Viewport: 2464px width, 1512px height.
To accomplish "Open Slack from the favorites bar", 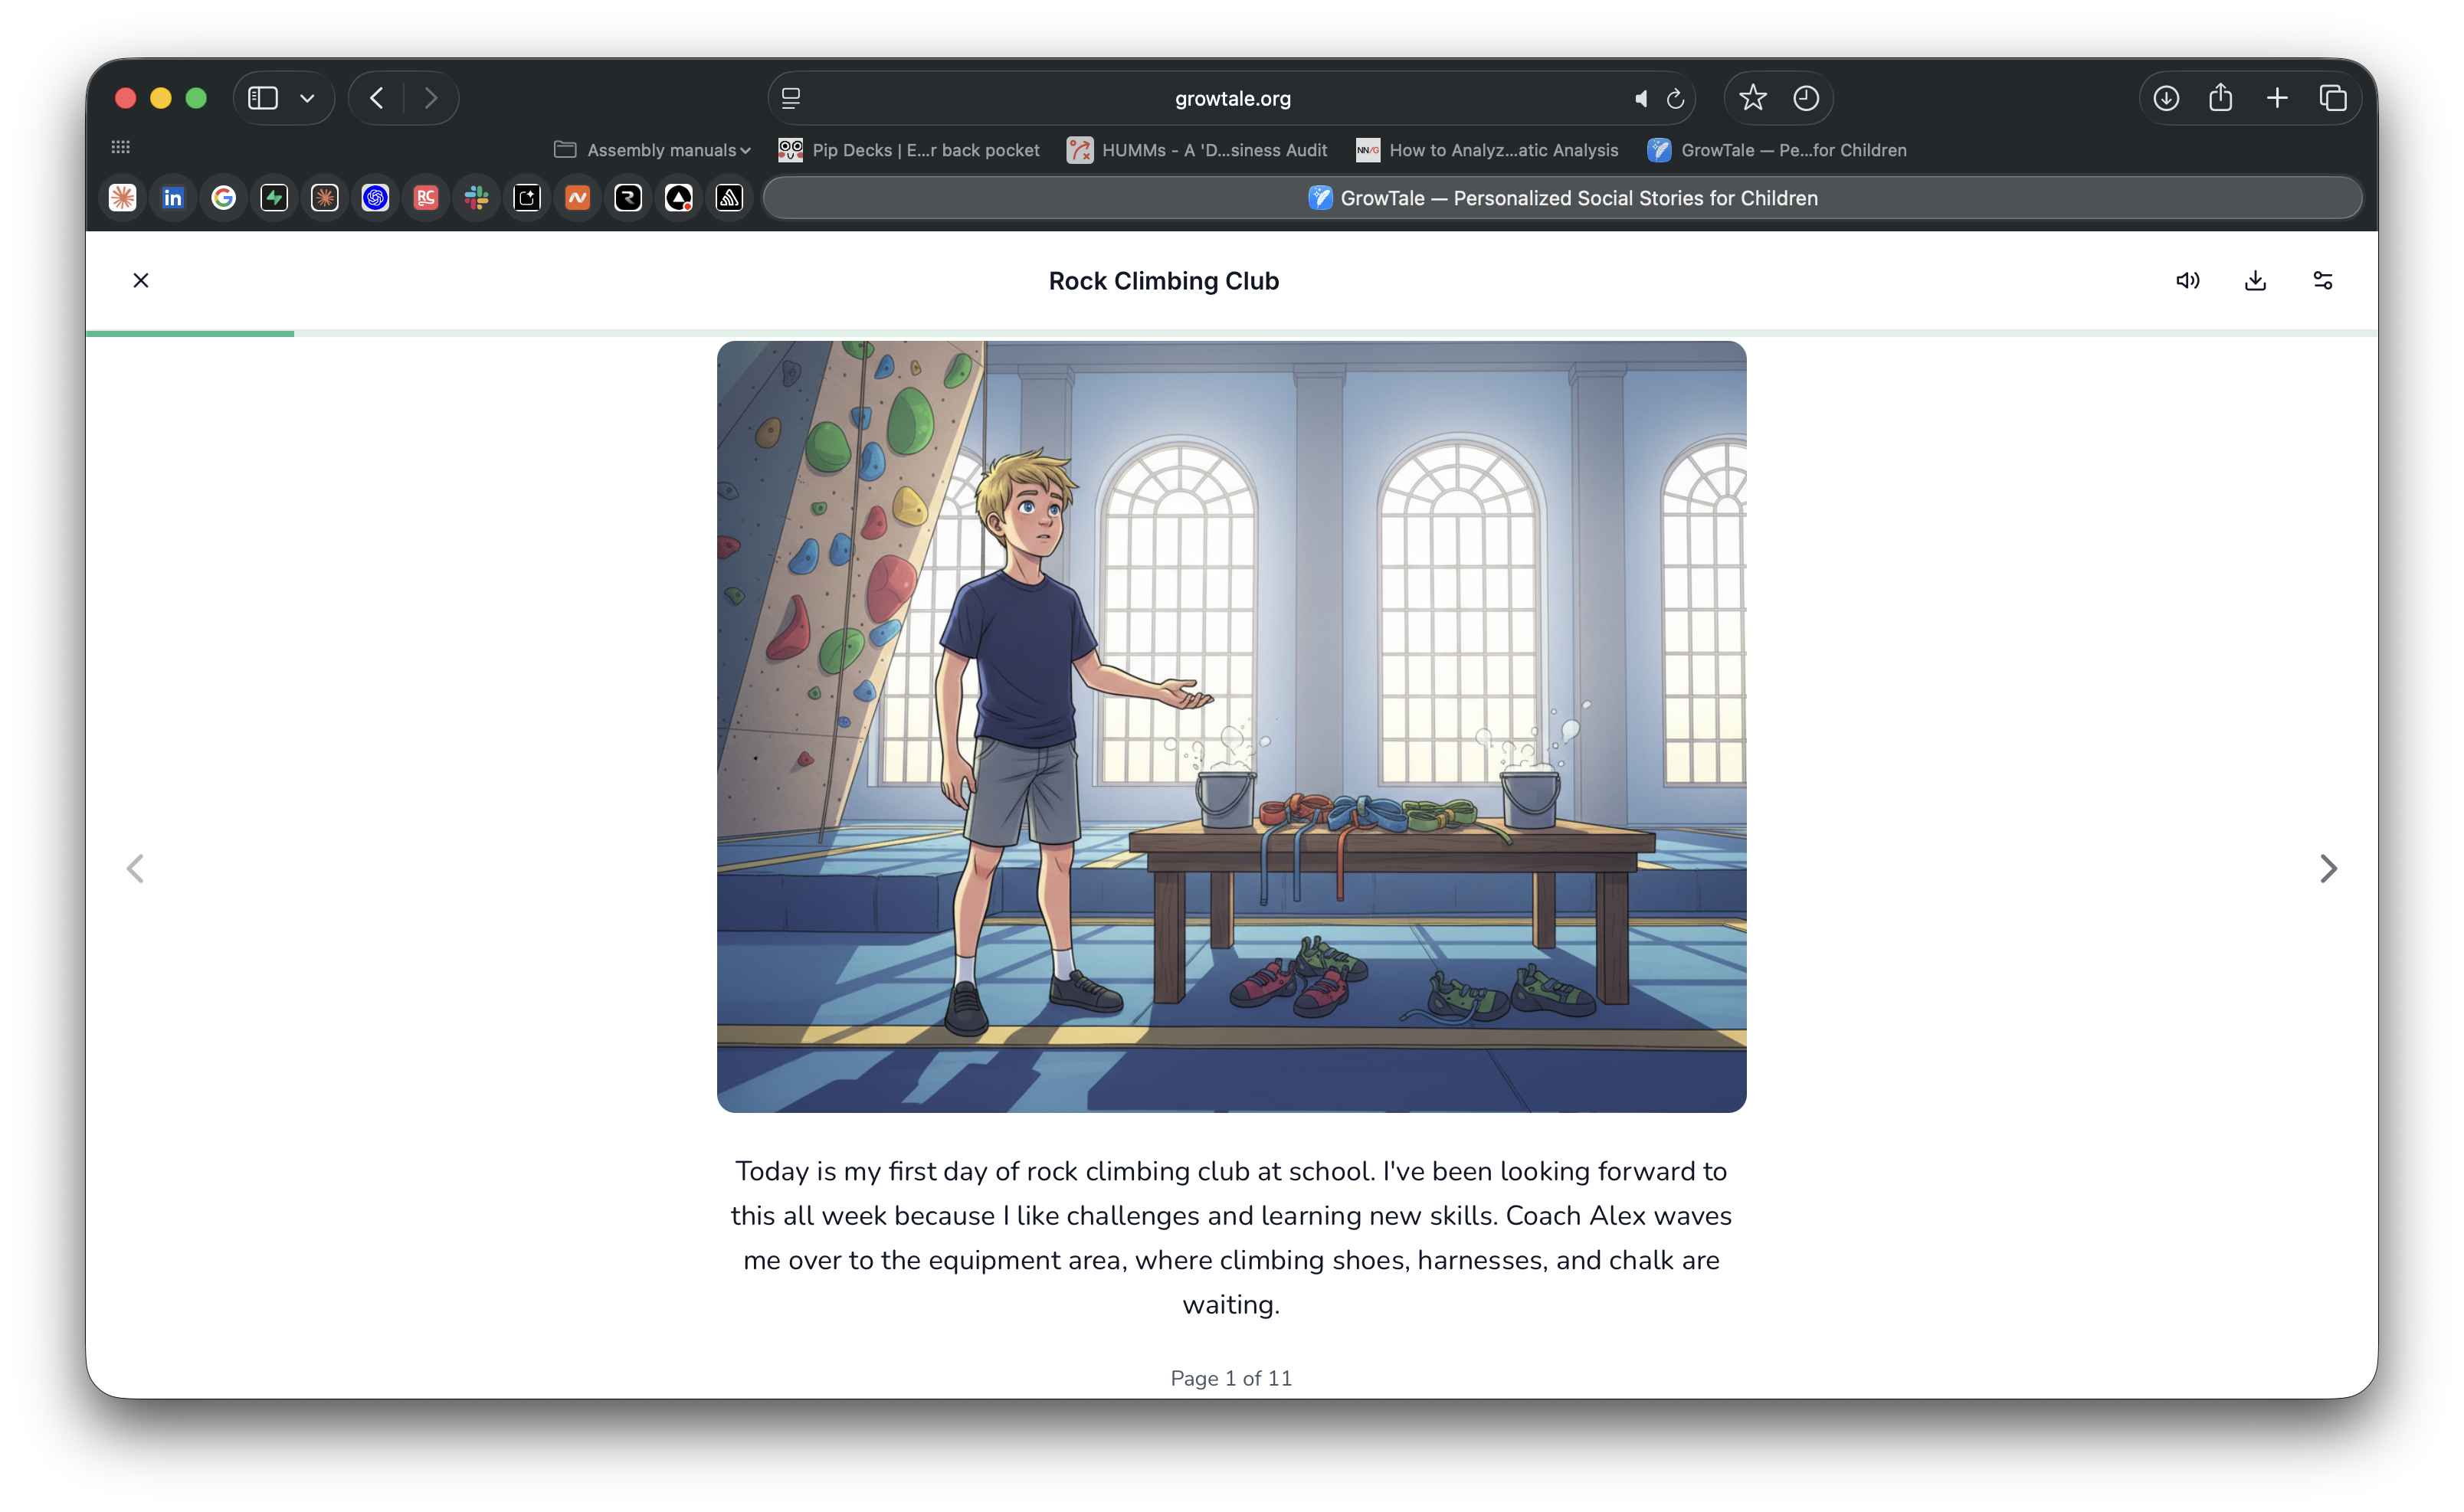I will [476, 197].
